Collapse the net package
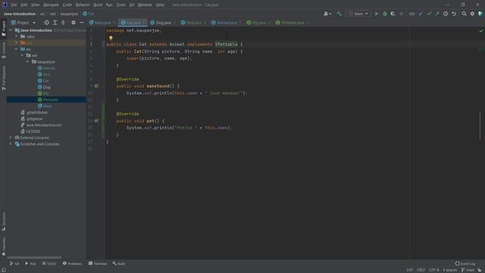 tap(22, 55)
